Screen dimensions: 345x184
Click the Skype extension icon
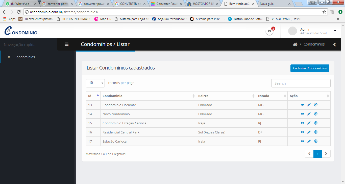[332, 12]
